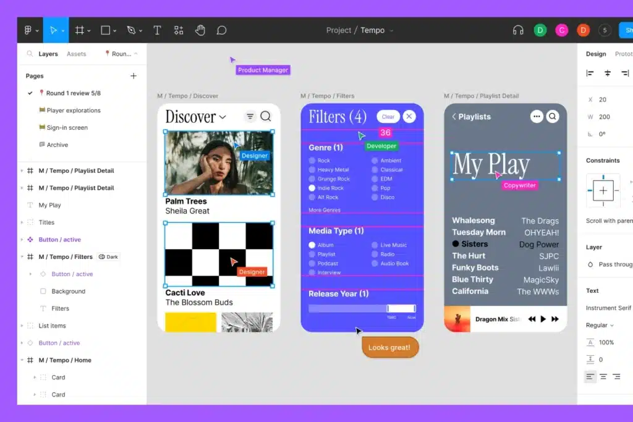Click the Looks great! comment bubble

click(389, 347)
